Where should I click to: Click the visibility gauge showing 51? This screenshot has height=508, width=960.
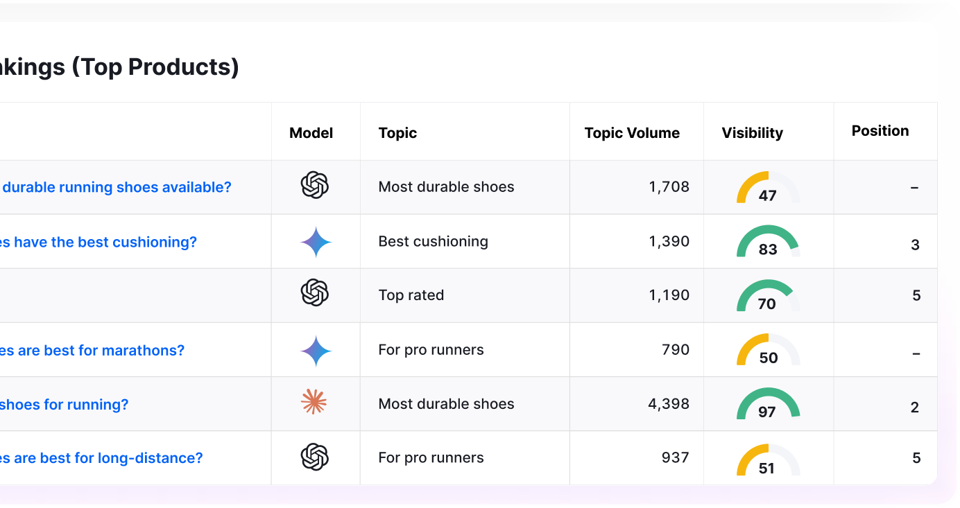click(768, 460)
